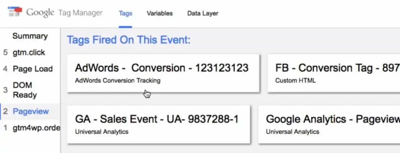Open the Variables tab

[x=160, y=14]
